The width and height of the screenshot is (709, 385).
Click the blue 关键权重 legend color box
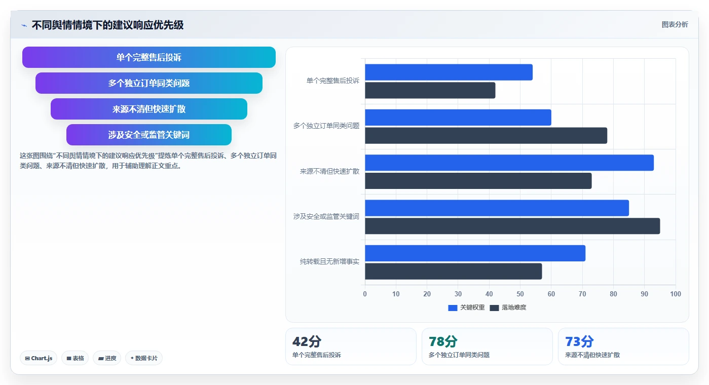click(453, 308)
